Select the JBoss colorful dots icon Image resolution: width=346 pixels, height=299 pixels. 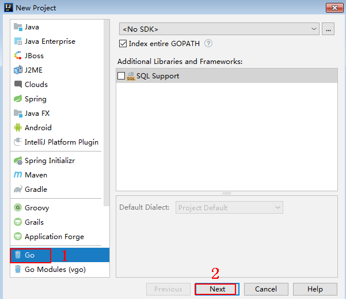(18, 55)
